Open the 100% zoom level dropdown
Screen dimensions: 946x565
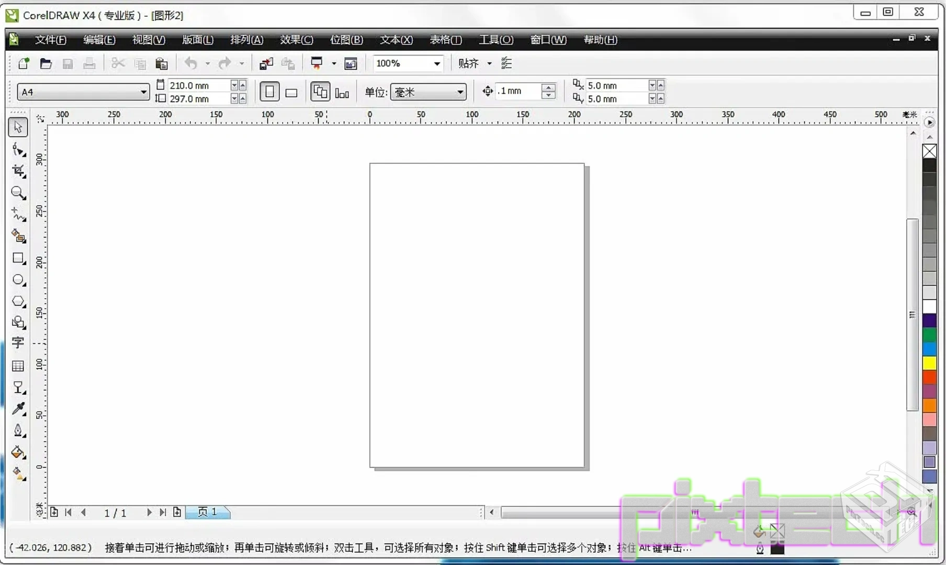437,64
